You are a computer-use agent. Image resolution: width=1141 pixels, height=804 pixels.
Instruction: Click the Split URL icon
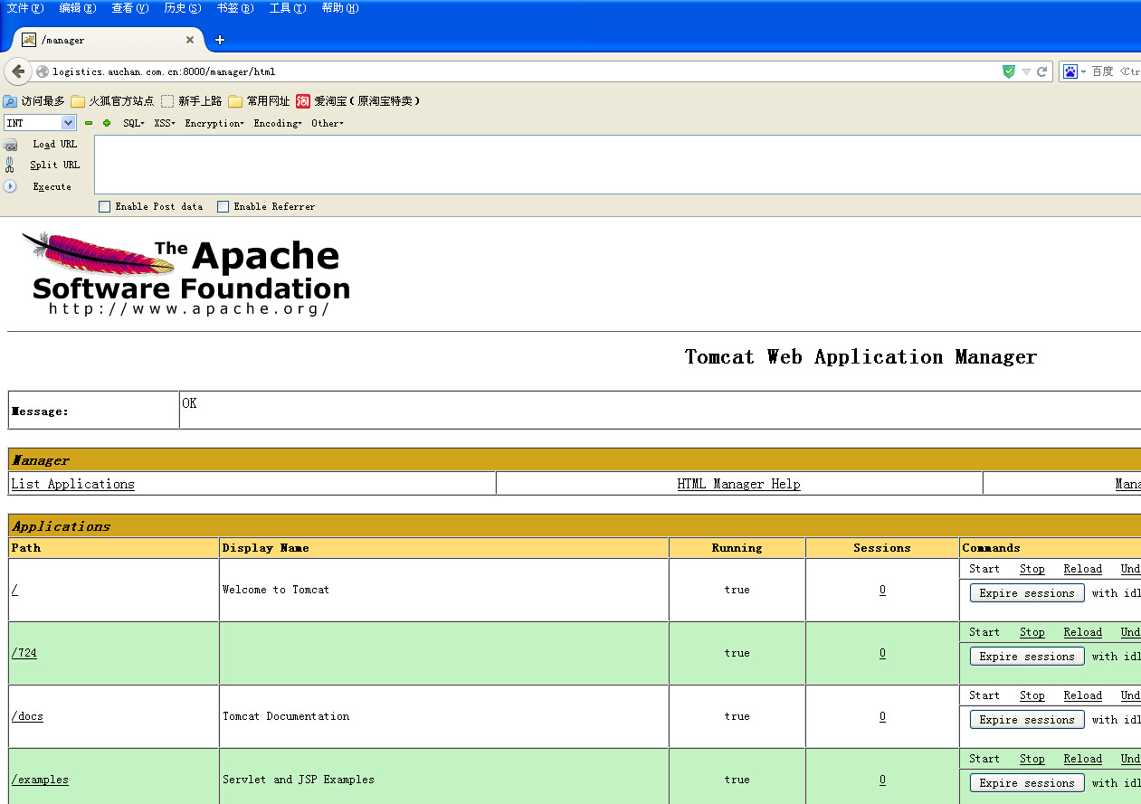click(10, 165)
